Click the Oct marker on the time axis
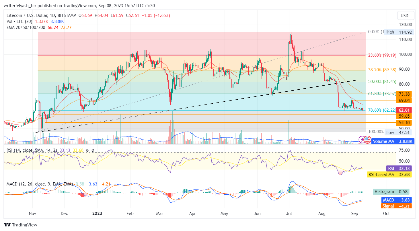 (386, 214)
